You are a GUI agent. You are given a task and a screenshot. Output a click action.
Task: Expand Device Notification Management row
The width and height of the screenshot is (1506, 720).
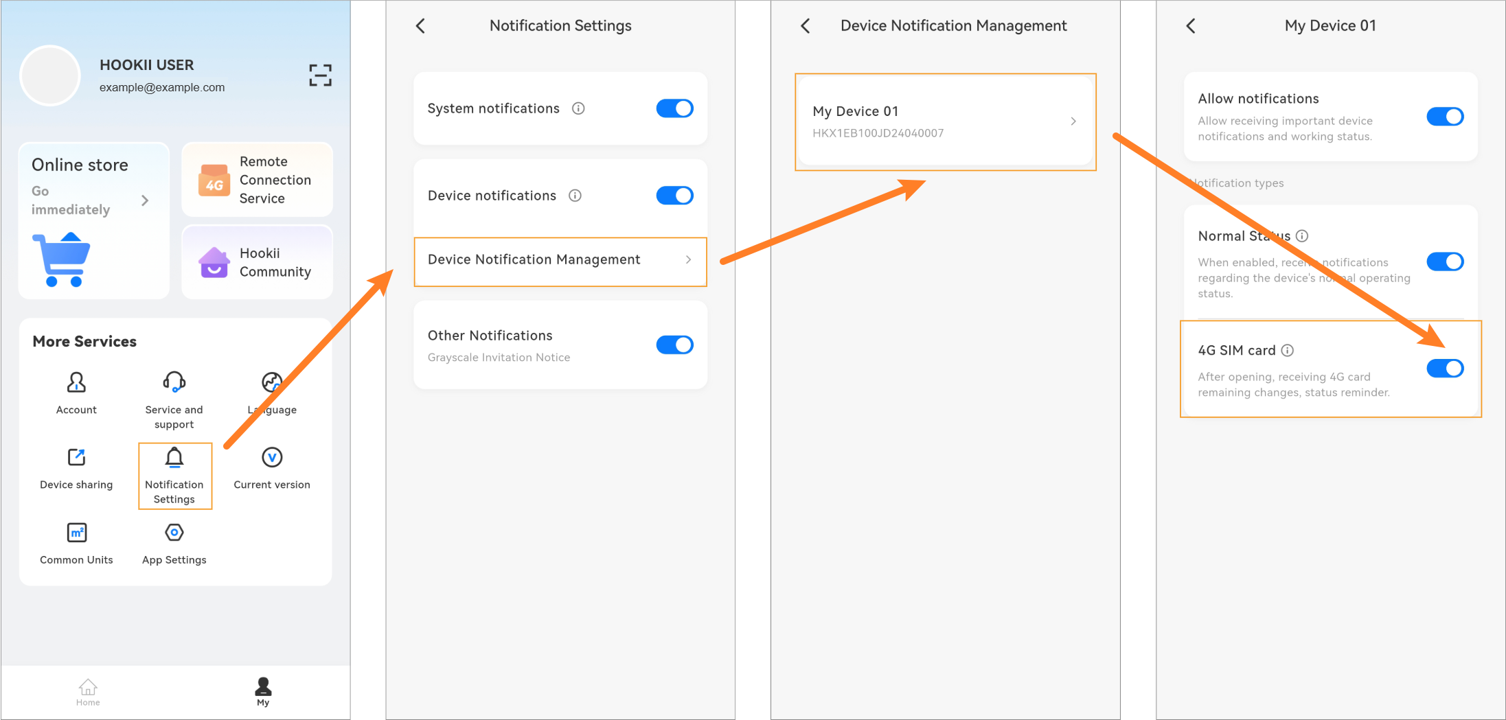[560, 260]
